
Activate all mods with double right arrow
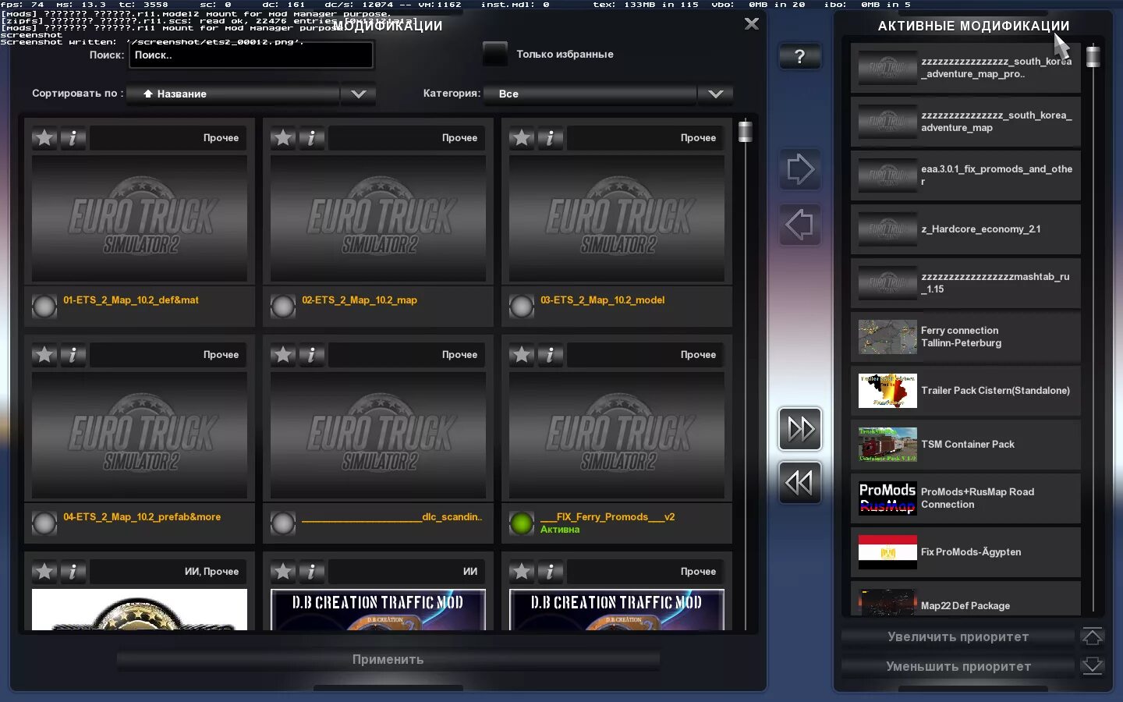point(800,429)
